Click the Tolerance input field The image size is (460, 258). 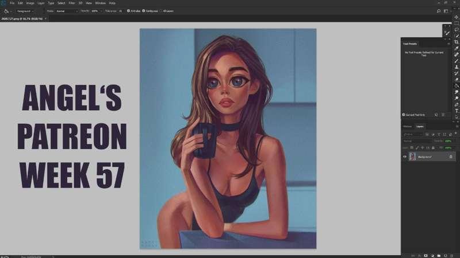click(x=121, y=11)
